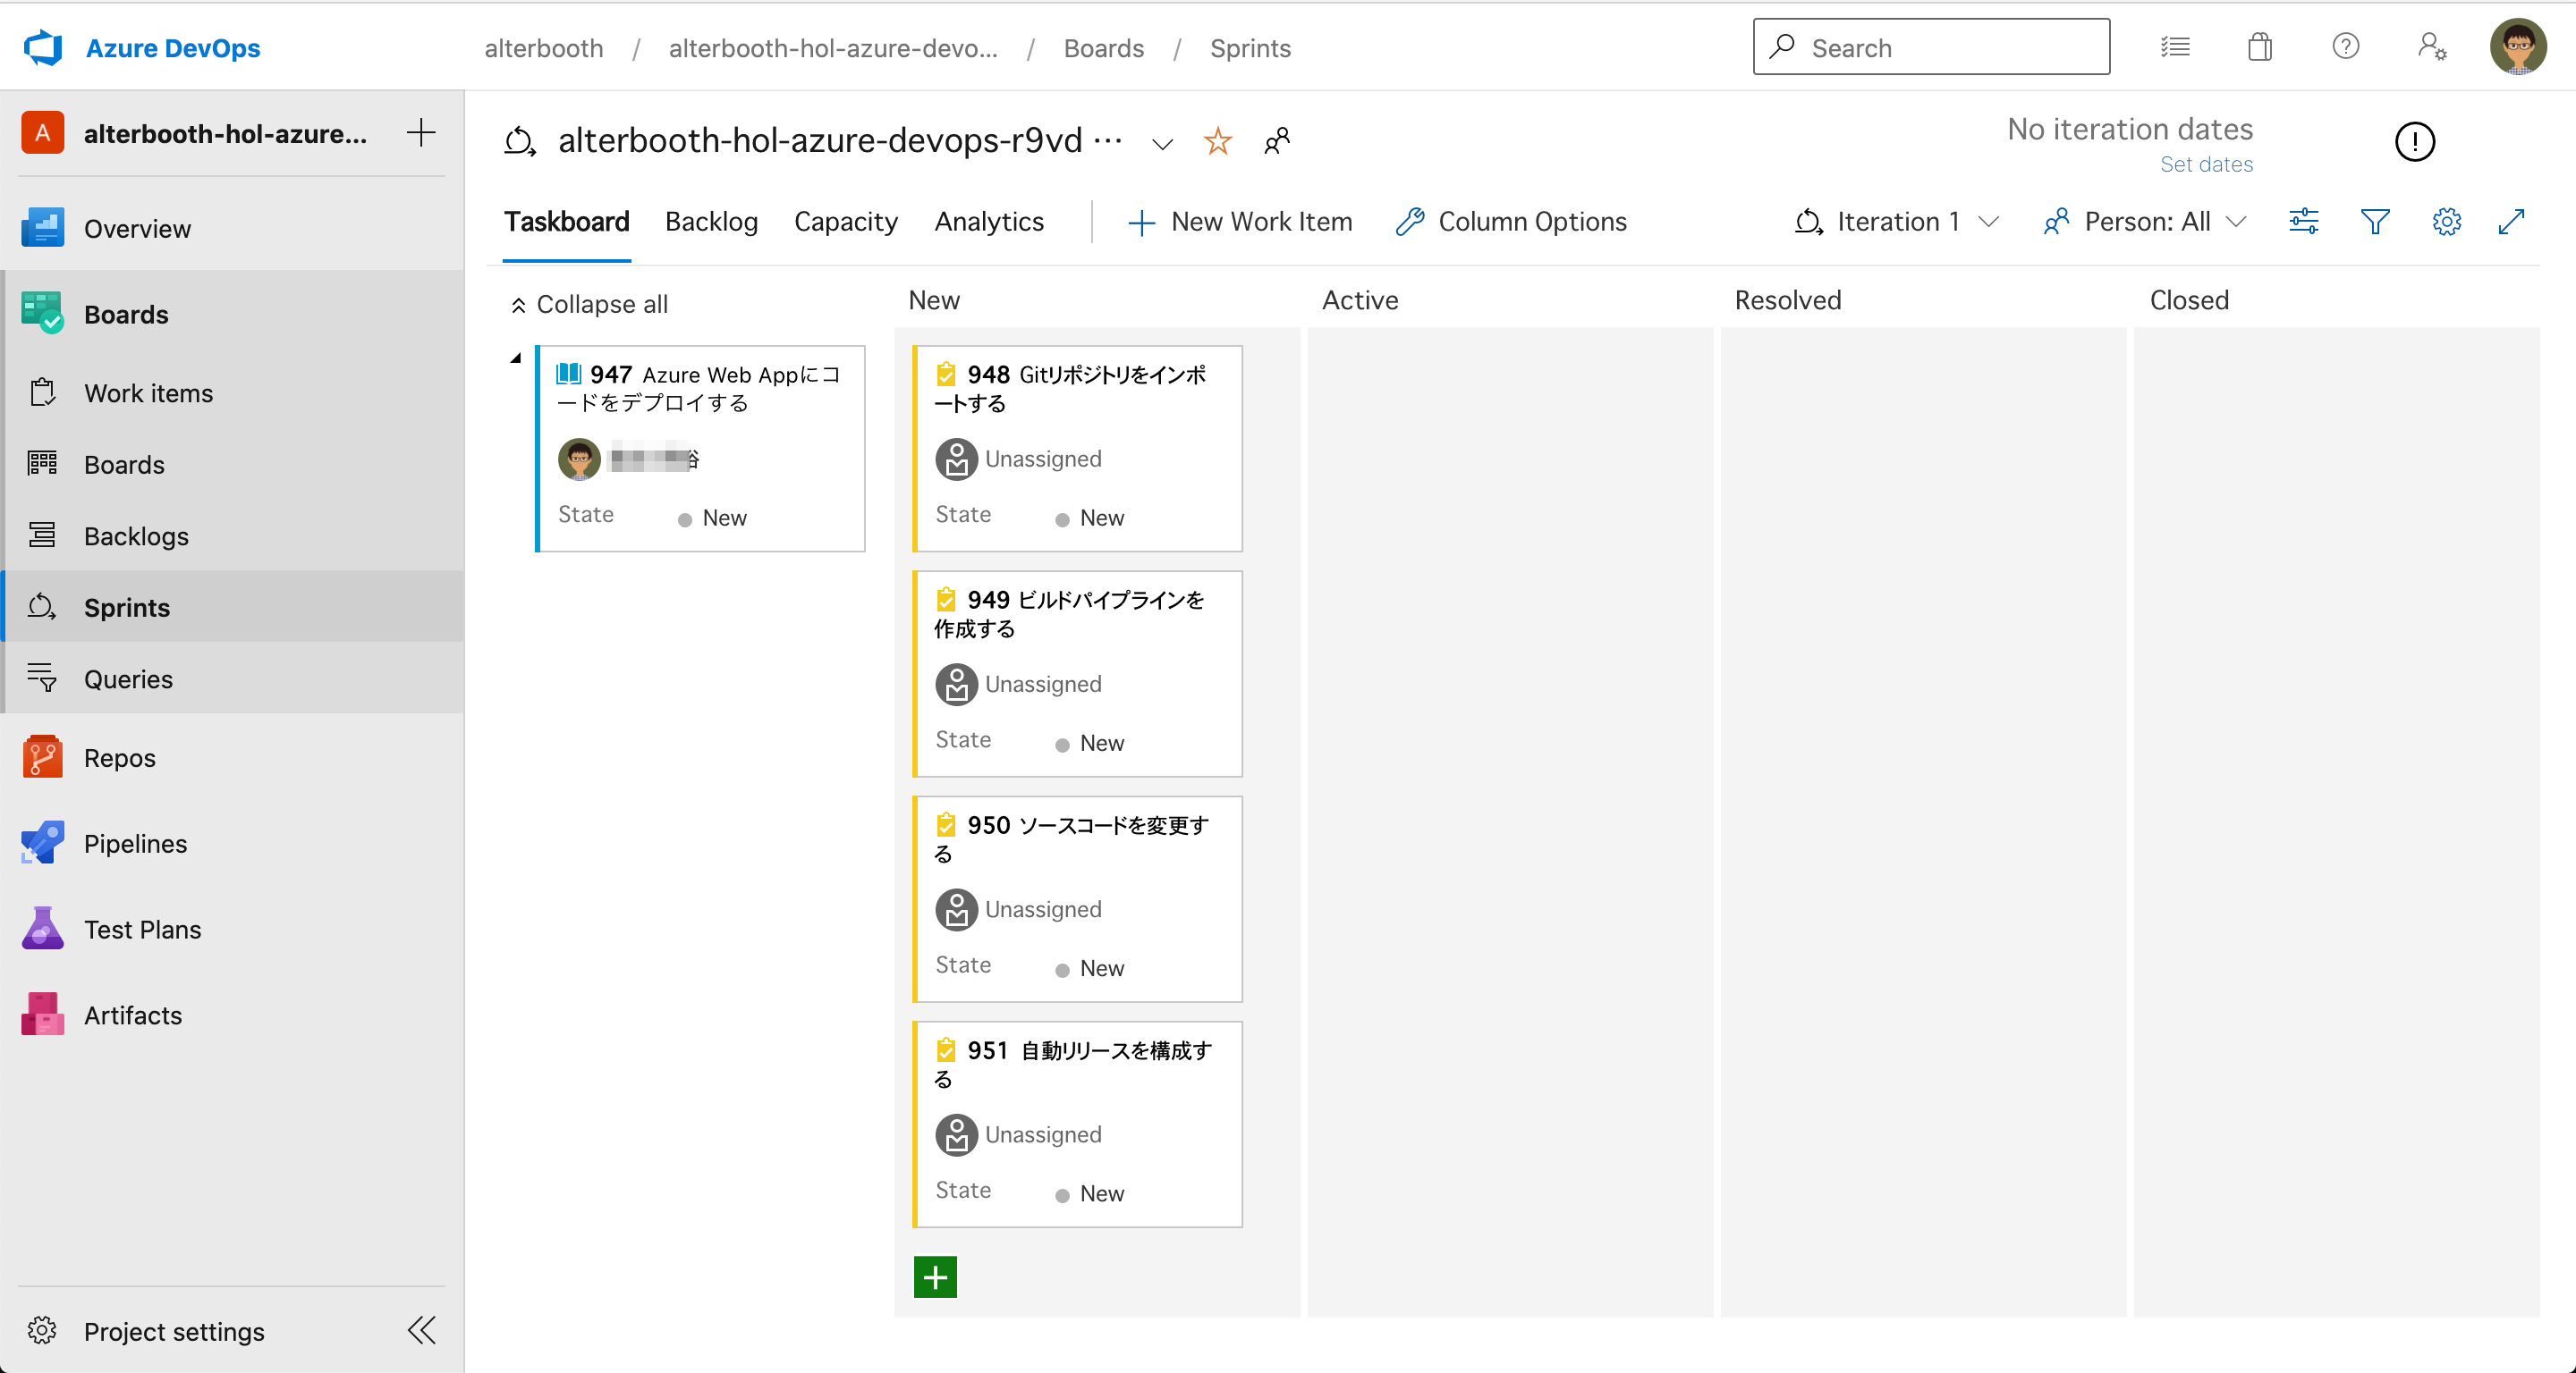Open Iteration 1 dropdown
Screen dimensions: 2576x1373
1897,221
